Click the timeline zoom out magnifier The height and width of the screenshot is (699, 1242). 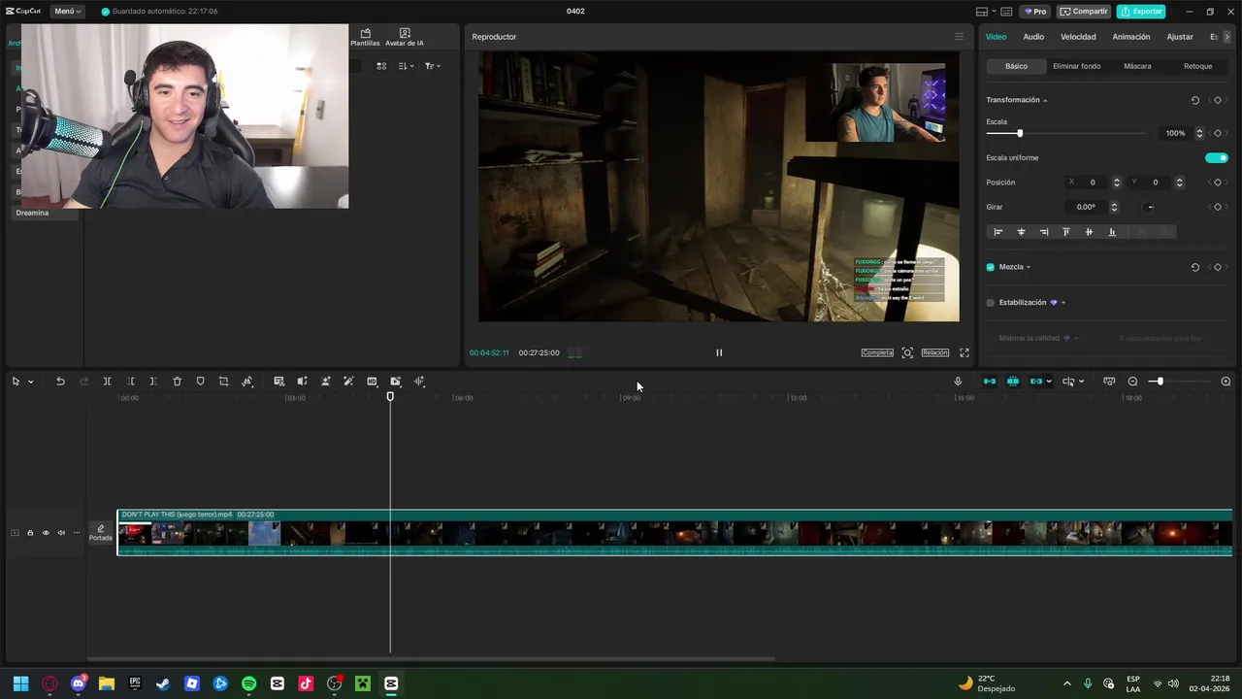[x=1132, y=382]
